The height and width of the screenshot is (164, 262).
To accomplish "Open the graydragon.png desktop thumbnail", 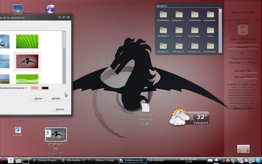I will coord(56,134).
